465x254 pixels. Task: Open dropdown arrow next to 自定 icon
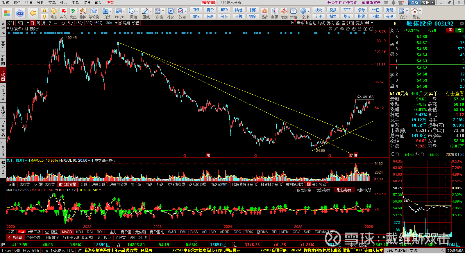click(x=407, y=11)
